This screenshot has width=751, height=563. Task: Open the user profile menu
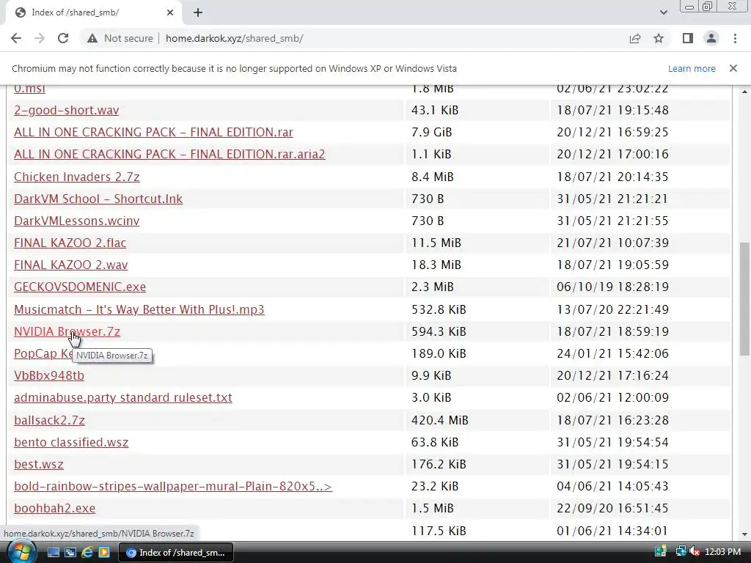coord(711,38)
